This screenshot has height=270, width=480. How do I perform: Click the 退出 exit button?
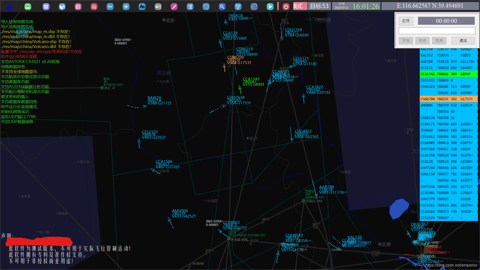point(463,40)
